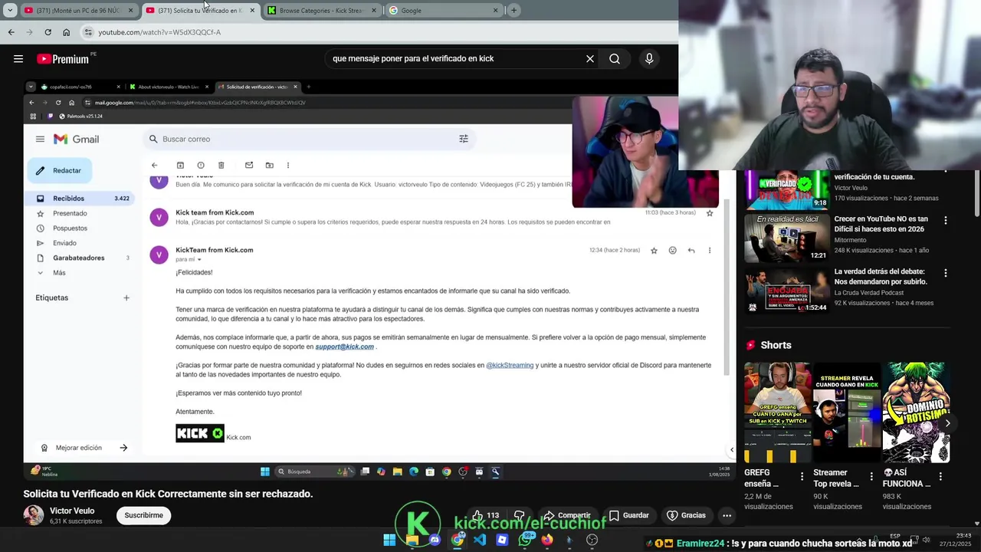The height and width of the screenshot is (552, 981).
Task: Dislike the Victor Veulo video
Action: (519, 515)
